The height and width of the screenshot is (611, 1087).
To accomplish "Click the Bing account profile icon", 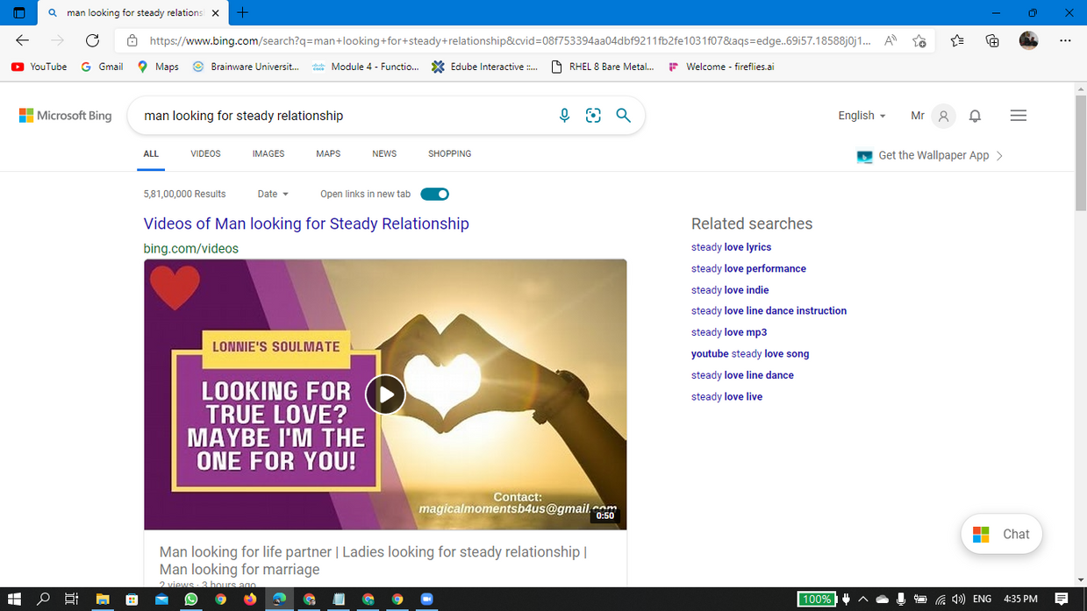I will (943, 116).
